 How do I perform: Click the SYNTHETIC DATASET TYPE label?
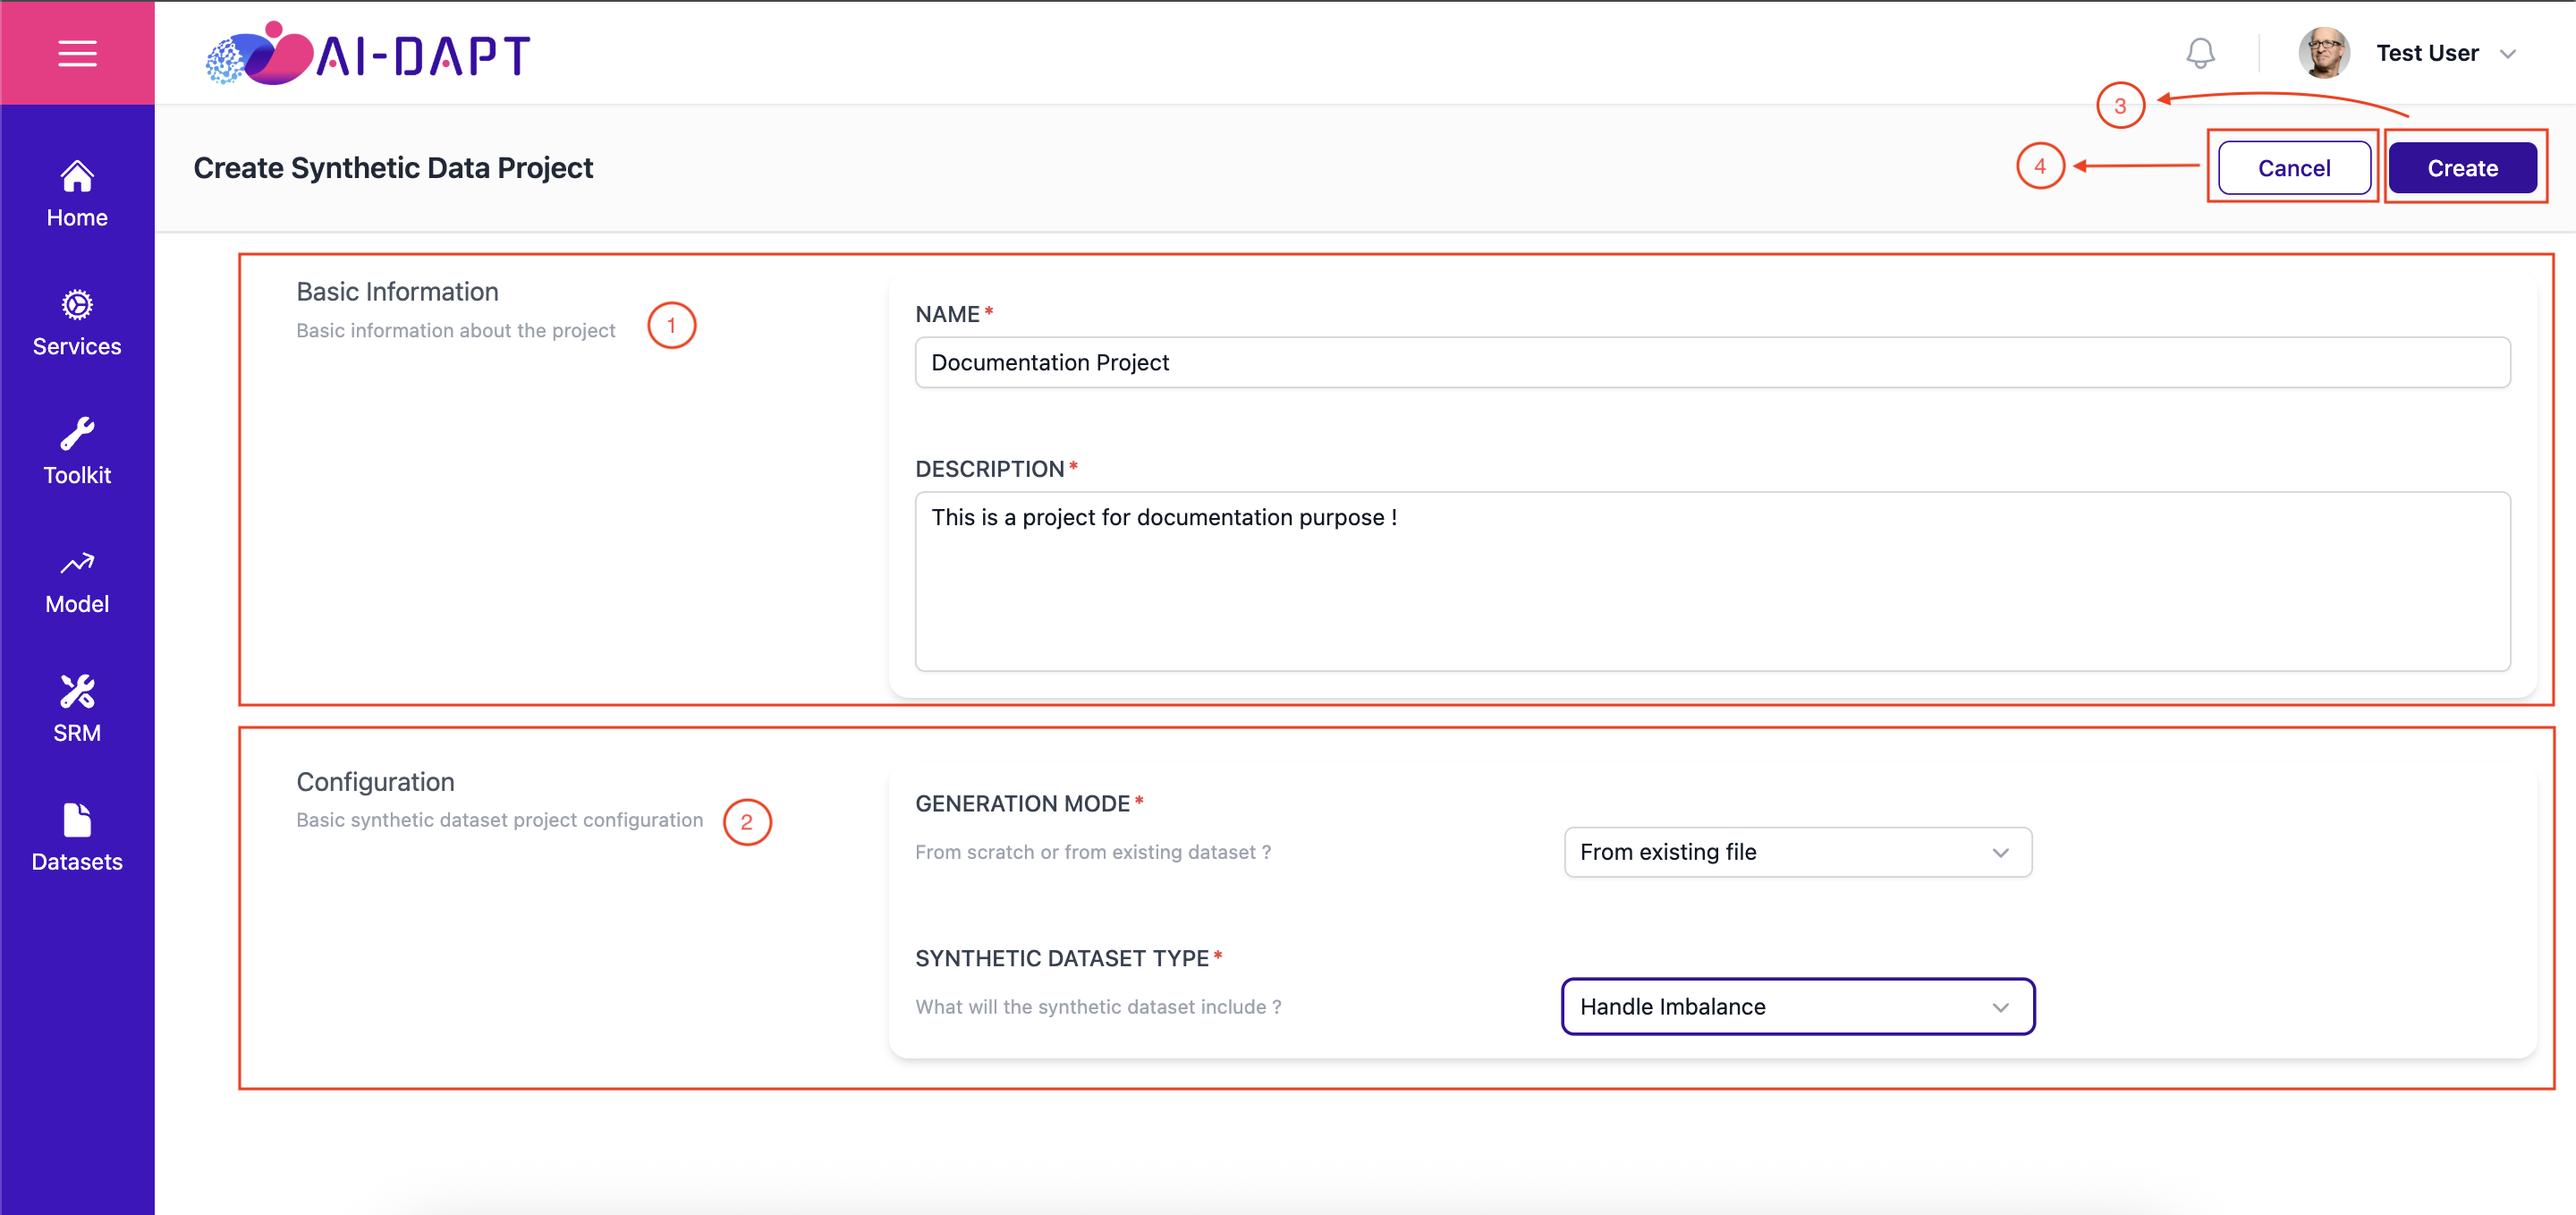tap(1062, 959)
